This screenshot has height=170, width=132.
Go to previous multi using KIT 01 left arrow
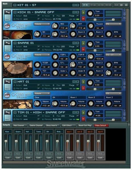pyautogui.click(x=74, y=5)
